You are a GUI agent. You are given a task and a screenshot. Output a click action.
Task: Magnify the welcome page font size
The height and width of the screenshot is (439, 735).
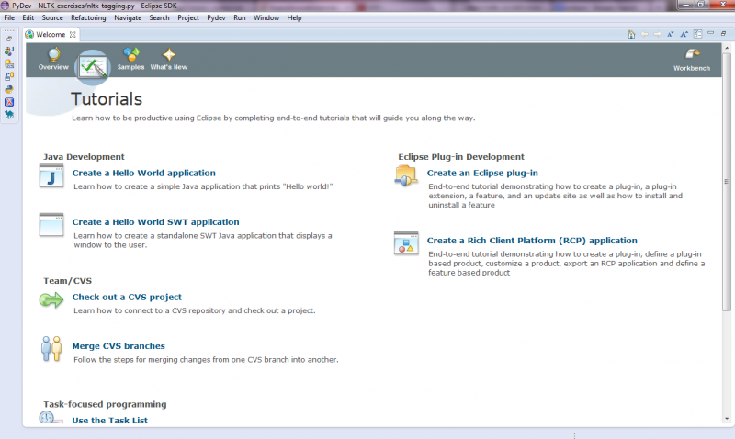tap(684, 34)
